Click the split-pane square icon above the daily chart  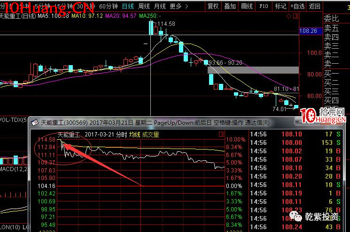[x=296, y=16]
